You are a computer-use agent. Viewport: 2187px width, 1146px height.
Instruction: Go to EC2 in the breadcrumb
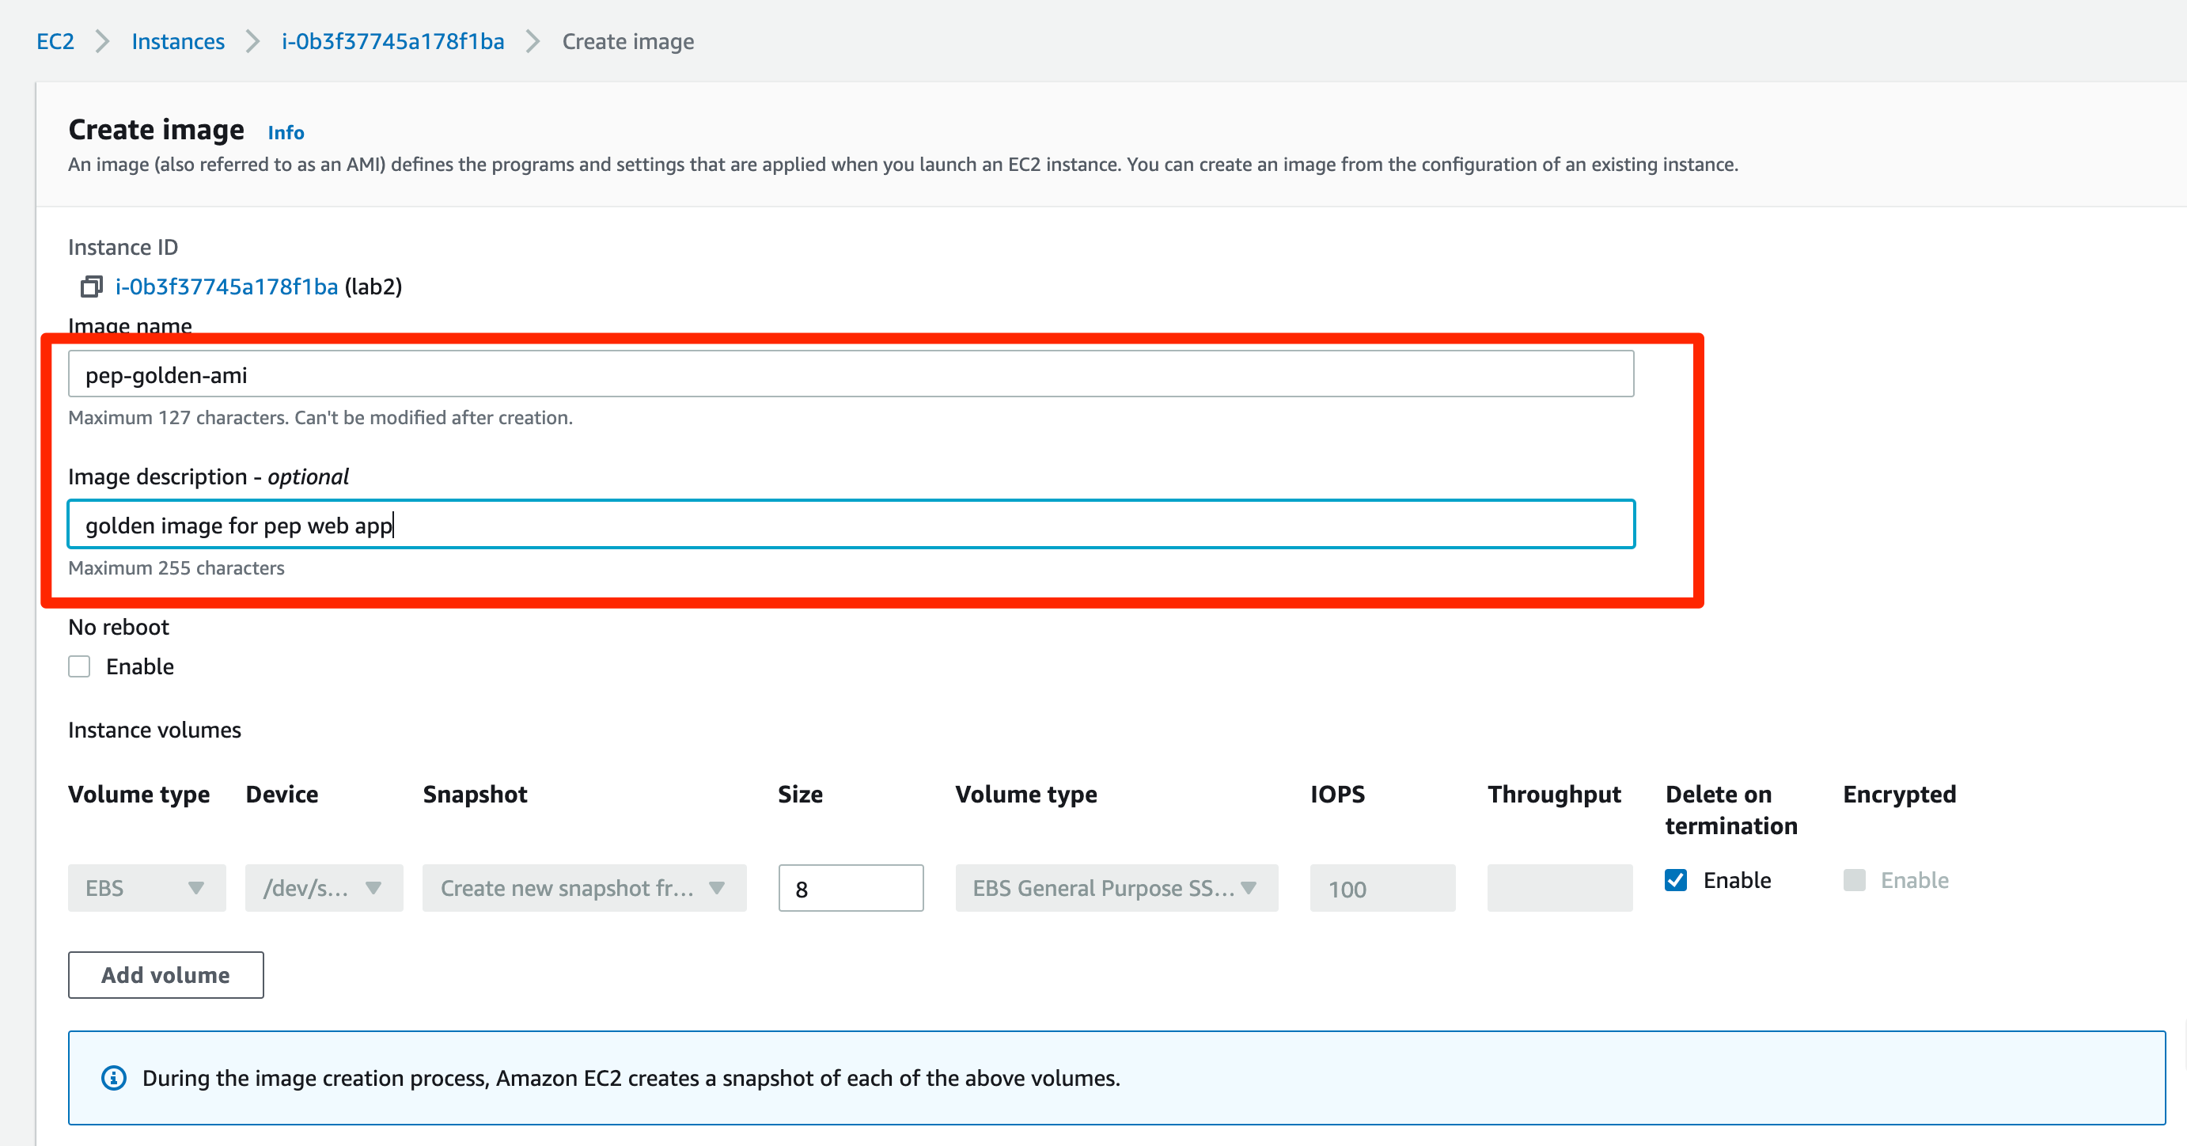pos(55,40)
